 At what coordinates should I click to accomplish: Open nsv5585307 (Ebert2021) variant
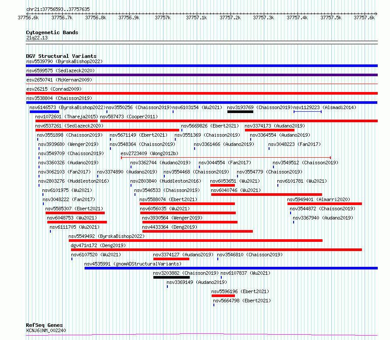(x=74, y=209)
